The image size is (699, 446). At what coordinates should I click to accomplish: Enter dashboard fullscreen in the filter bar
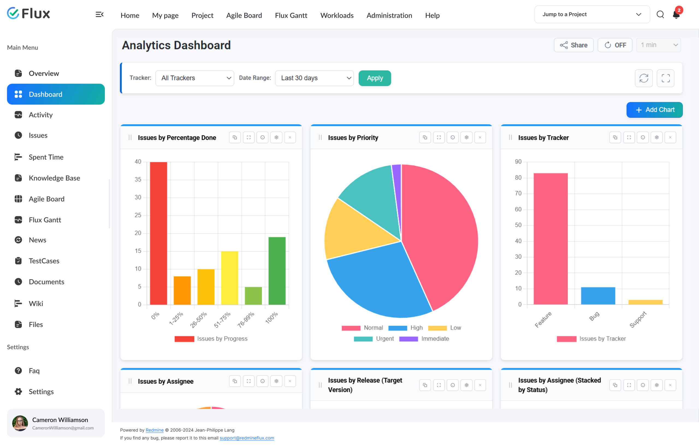click(665, 78)
